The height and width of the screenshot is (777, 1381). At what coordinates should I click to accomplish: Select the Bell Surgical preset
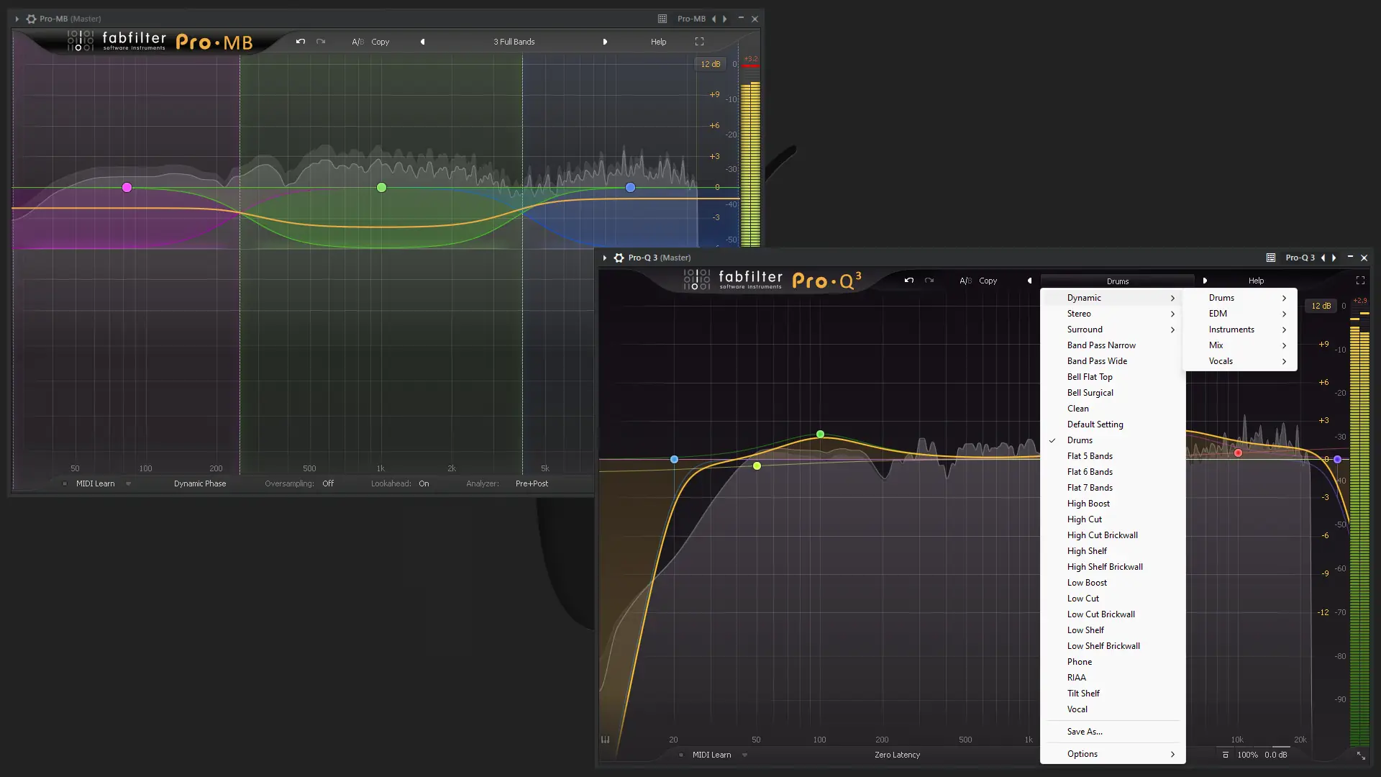(1090, 393)
